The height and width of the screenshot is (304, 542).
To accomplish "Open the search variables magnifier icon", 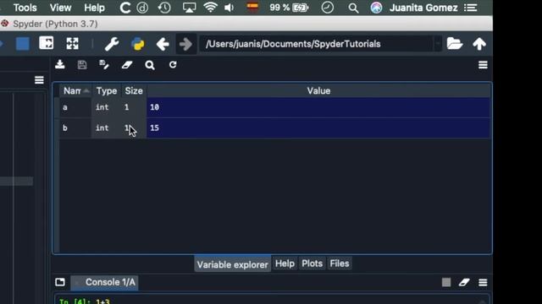I will click(x=150, y=65).
